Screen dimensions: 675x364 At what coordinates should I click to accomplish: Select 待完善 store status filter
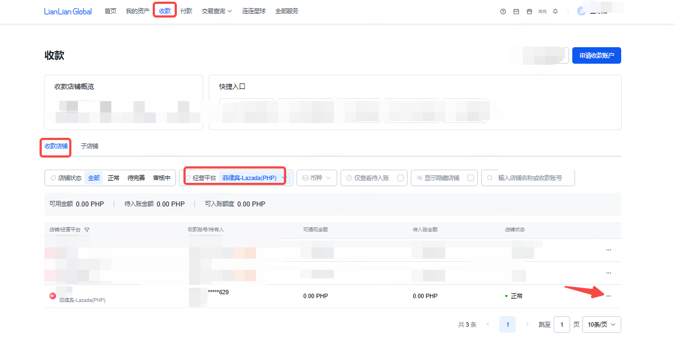click(136, 178)
